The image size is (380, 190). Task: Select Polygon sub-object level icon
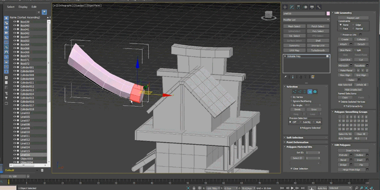tap(310, 91)
